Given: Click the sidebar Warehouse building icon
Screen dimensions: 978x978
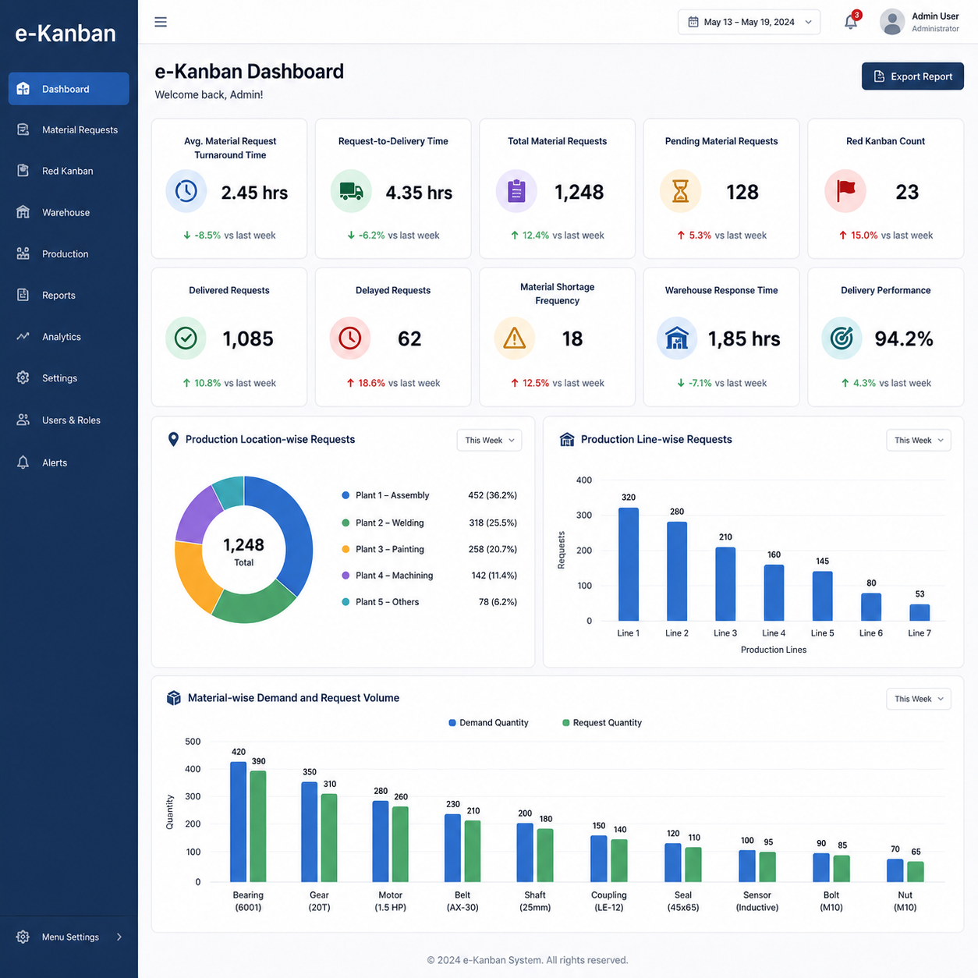Looking at the screenshot, I should point(23,212).
